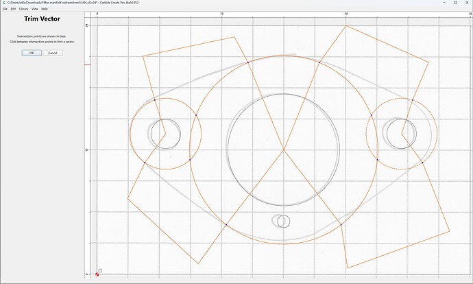
Task: Click the 24 label on the top ruler
Action: [346, 14]
